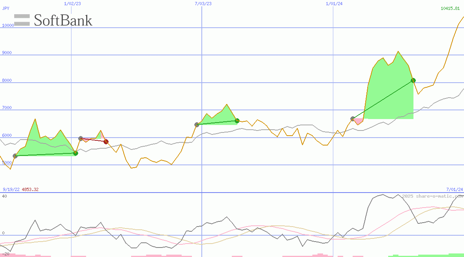Select the gray entry marker before 7/03/23
The width and height of the screenshot is (464, 257).
point(197,125)
